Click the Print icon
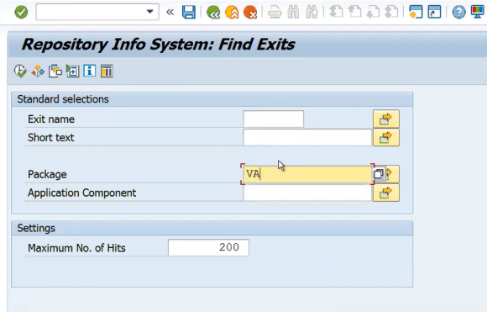487x312 pixels. pos(275,12)
